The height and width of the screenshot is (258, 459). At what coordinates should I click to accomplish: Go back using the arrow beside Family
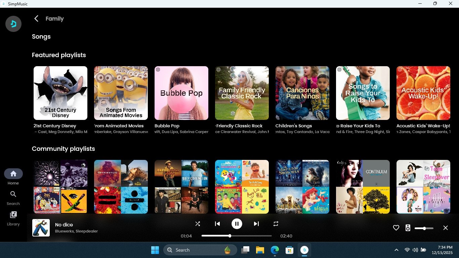(x=36, y=19)
